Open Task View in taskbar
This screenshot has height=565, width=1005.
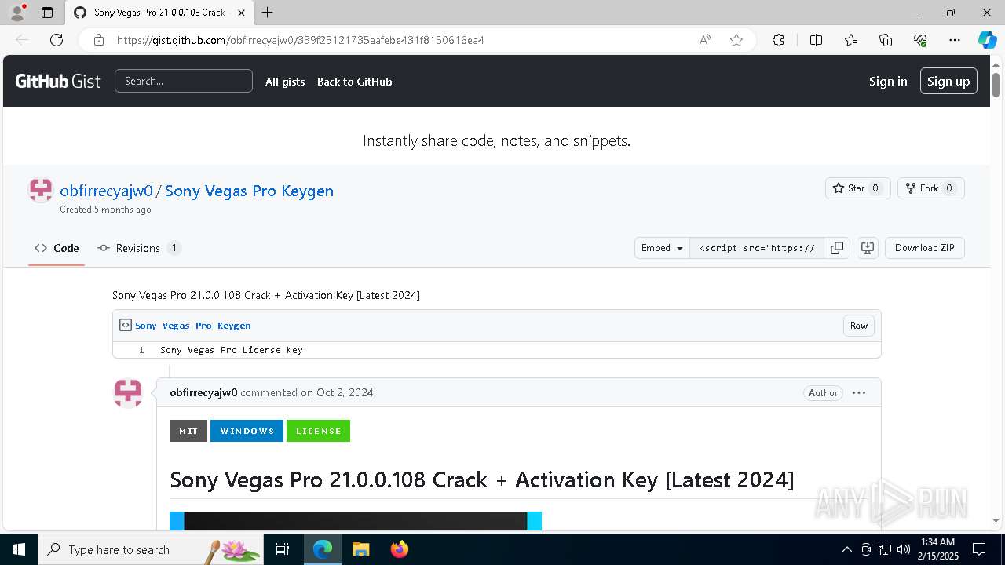[x=283, y=549]
